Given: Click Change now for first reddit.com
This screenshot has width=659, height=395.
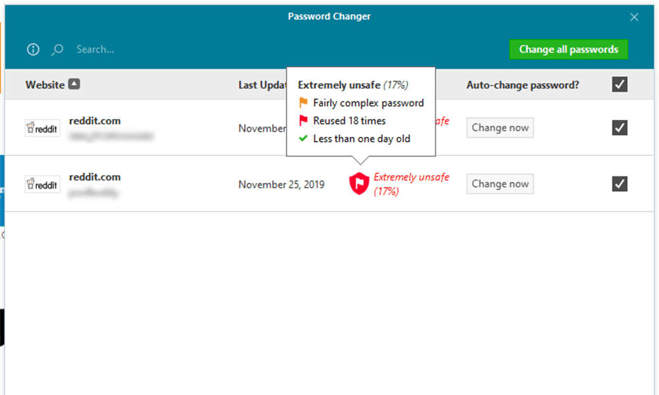Looking at the screenshot, I should [500, 128].
